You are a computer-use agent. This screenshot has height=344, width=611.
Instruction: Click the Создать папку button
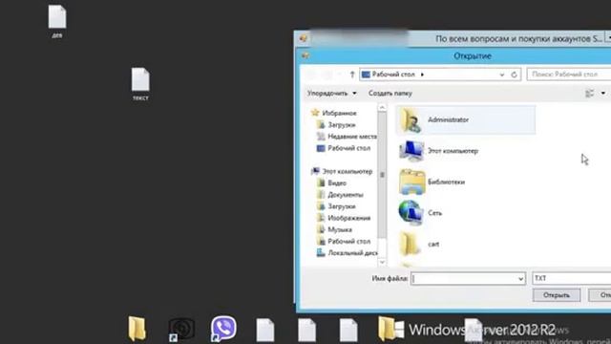coord(390,94)
